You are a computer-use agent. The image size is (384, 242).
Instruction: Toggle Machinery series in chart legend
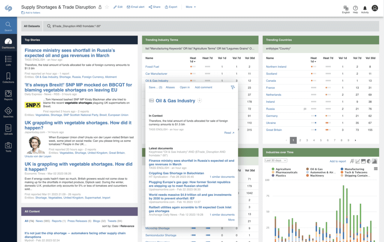[315, 176]
